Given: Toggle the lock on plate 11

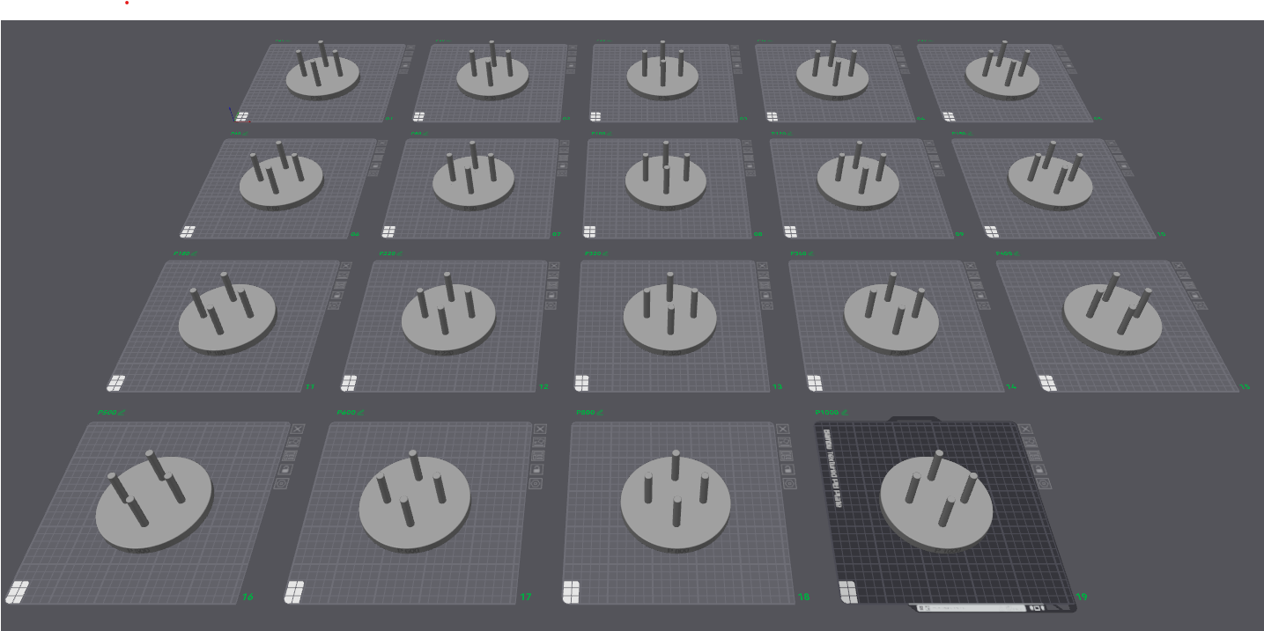Looking at the screenshot, I should (336, 296).
